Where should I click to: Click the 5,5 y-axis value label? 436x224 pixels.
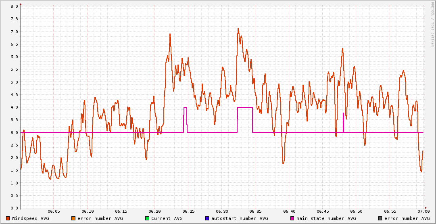coord(14,69)
